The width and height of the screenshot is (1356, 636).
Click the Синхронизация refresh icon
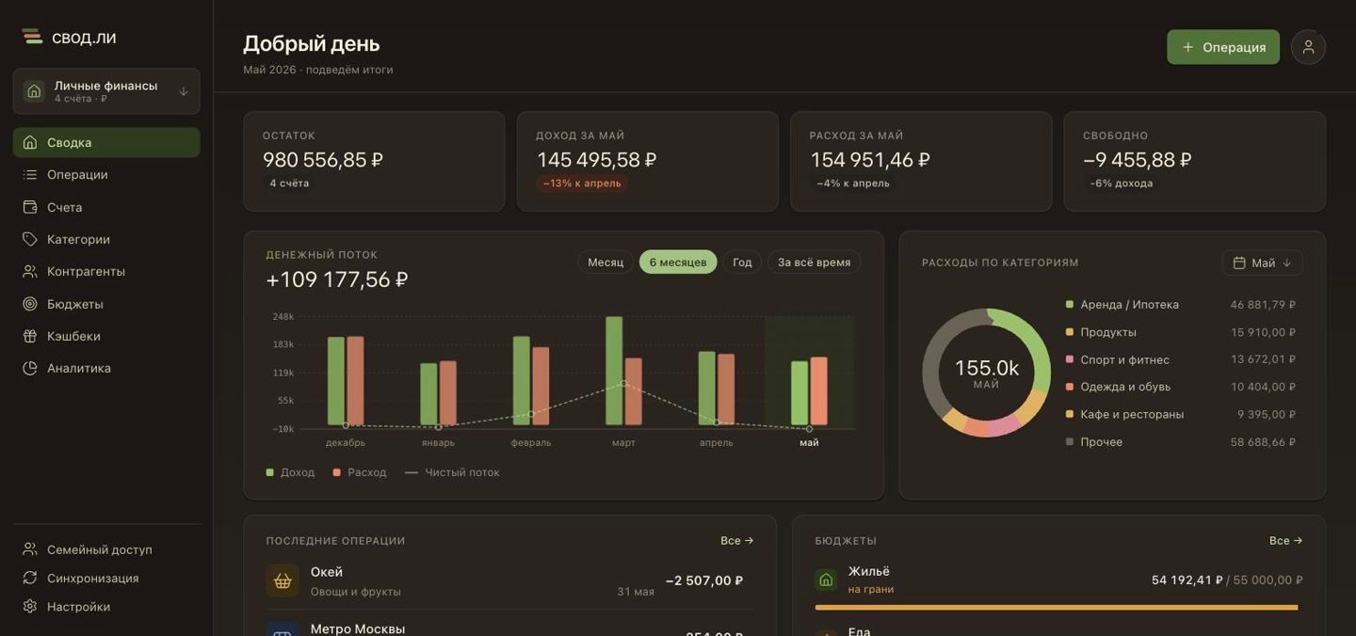pyautogui.click(x=30, y=578)
